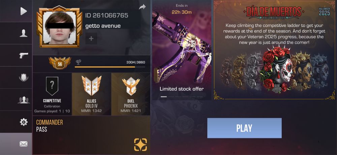Click the PLAY button
This screenshot has height=155, width=337.
pyautogui.click(x=244, y=128)
